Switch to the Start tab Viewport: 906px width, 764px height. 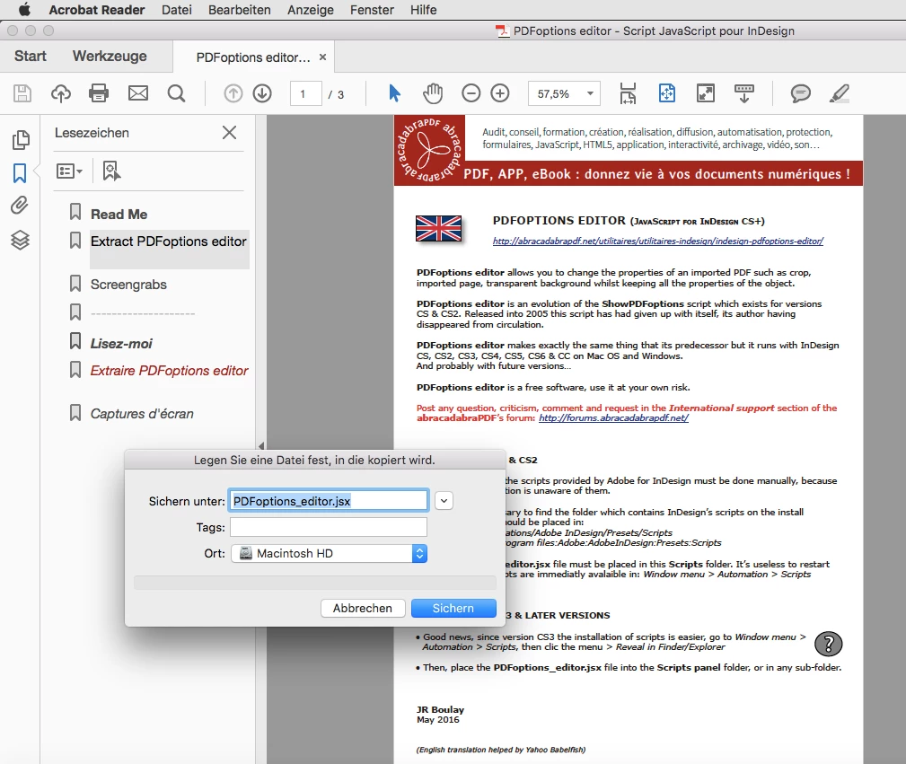point(30,56)
